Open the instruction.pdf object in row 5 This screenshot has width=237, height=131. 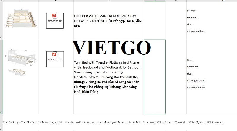click(x=55, y=20)
